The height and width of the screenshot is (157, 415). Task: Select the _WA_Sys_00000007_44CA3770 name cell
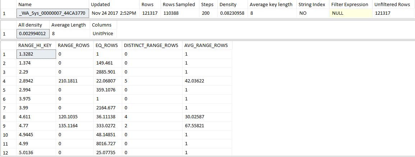point(52,13)
